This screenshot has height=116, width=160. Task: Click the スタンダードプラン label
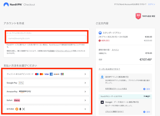112,33
